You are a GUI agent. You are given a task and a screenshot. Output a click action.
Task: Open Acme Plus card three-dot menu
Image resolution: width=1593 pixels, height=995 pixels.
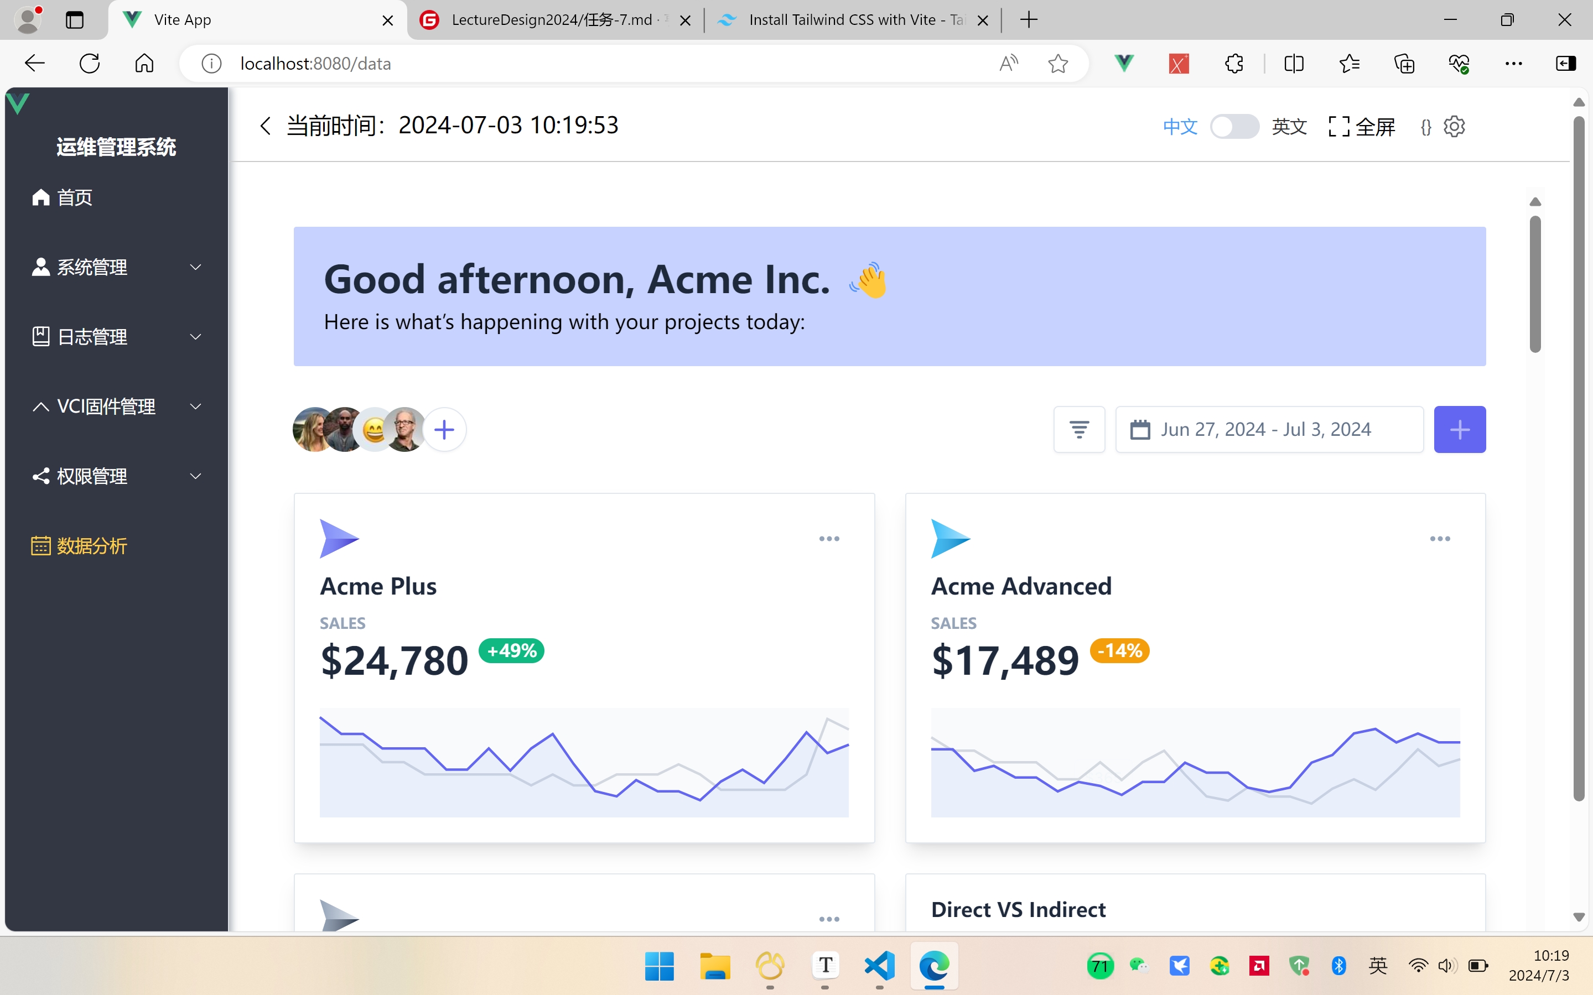tap(829, 539)
